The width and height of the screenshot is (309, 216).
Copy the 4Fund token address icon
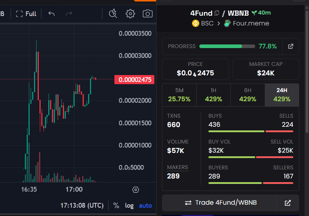216,13
